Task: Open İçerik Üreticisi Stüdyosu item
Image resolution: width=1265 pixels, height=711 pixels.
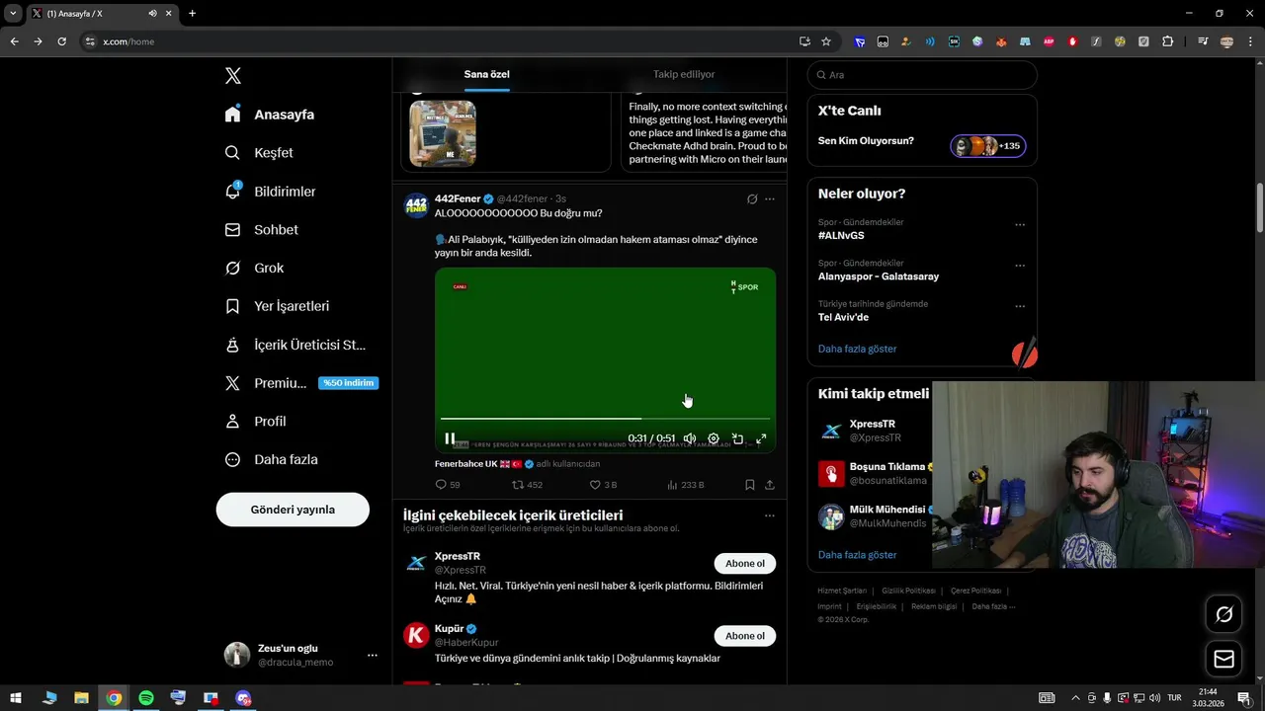Action: click(x=295, y=345)
